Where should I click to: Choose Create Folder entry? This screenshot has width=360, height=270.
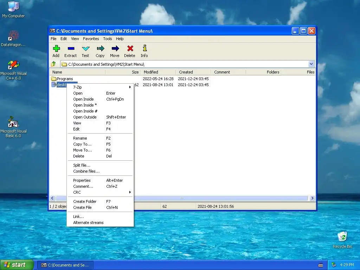point(100,201)
